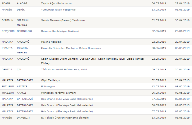Click the Zeytin Ağacı Budamacısı course row
The image size is (192, 125).
click(56, 3)
